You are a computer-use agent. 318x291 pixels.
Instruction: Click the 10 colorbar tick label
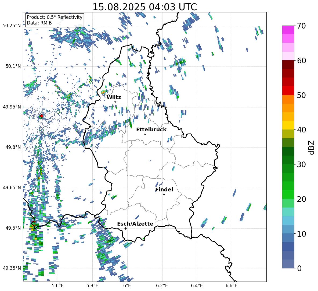[x=301, y=234]
